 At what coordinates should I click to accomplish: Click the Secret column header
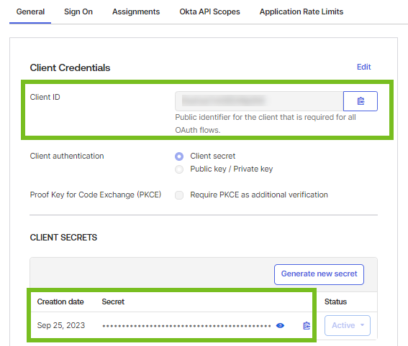pos(113,301)
